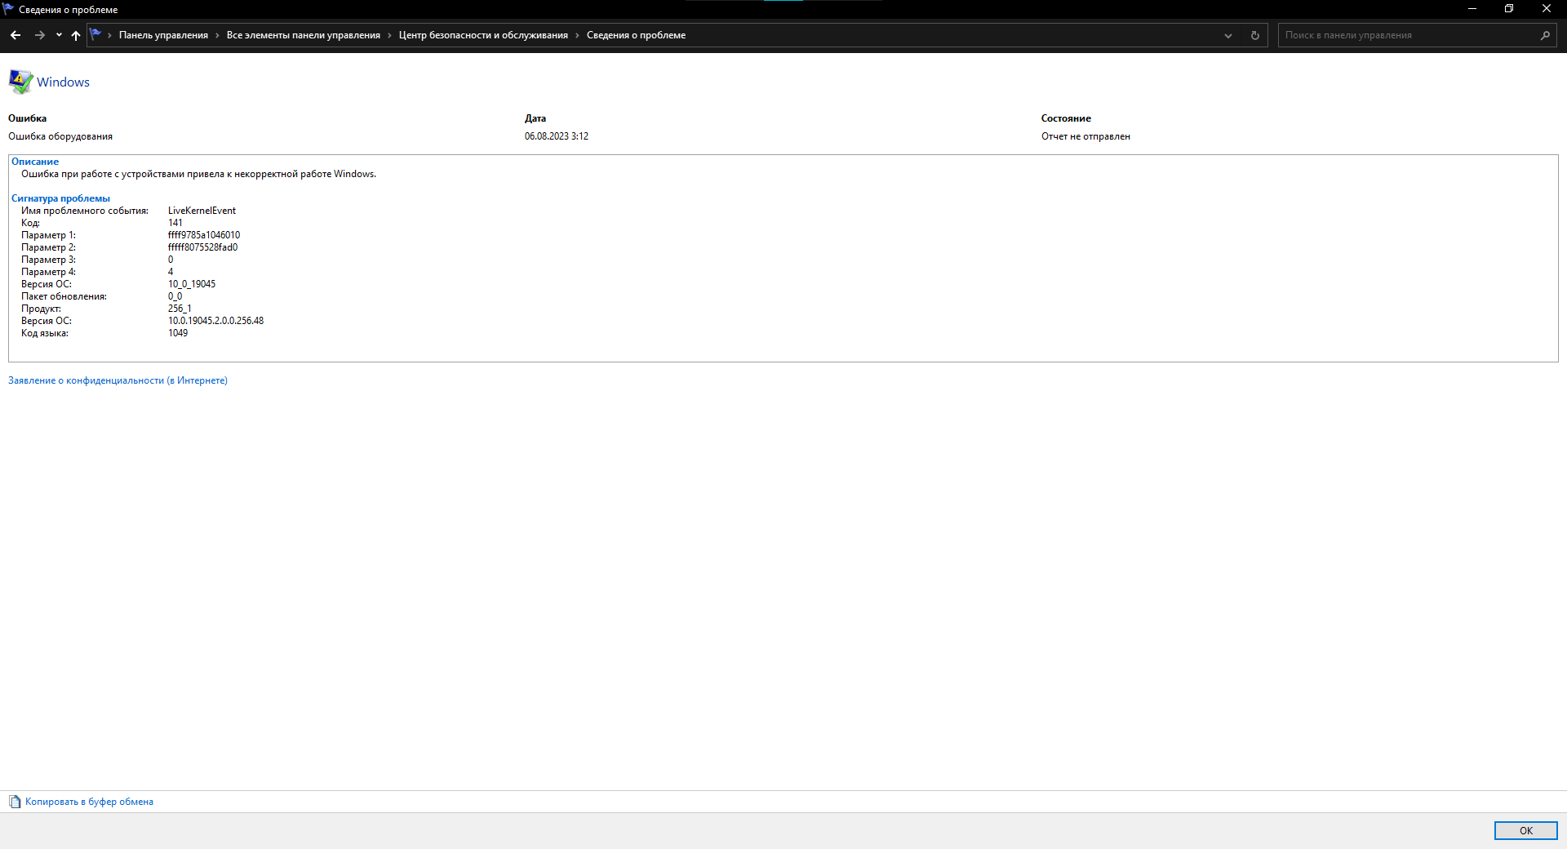Select value ffff9785a1046010

coord(204,235)
